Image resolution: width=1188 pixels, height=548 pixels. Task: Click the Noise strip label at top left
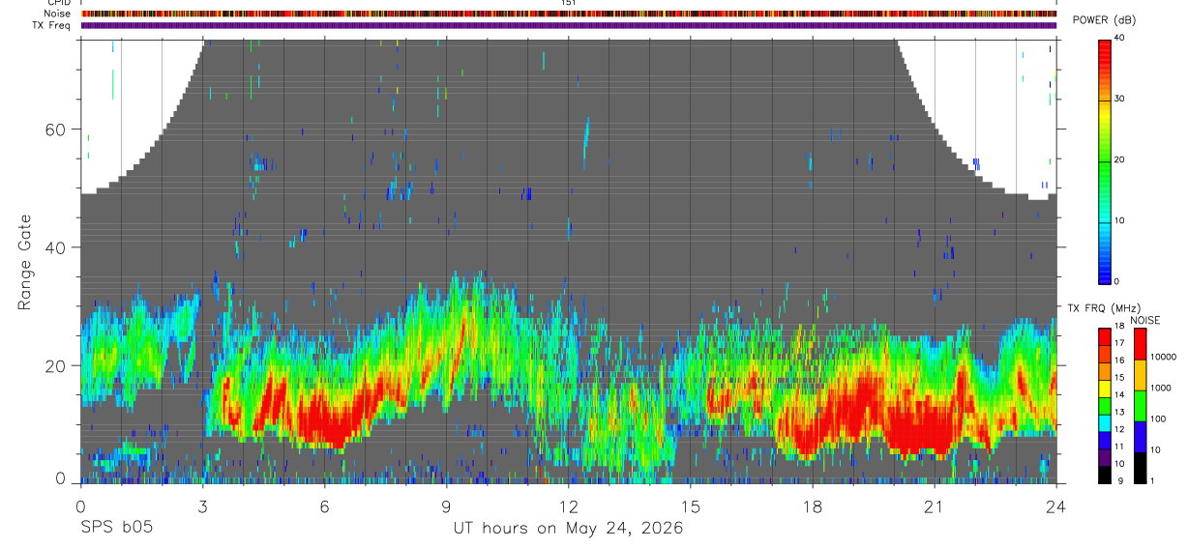tap(58, 14)
